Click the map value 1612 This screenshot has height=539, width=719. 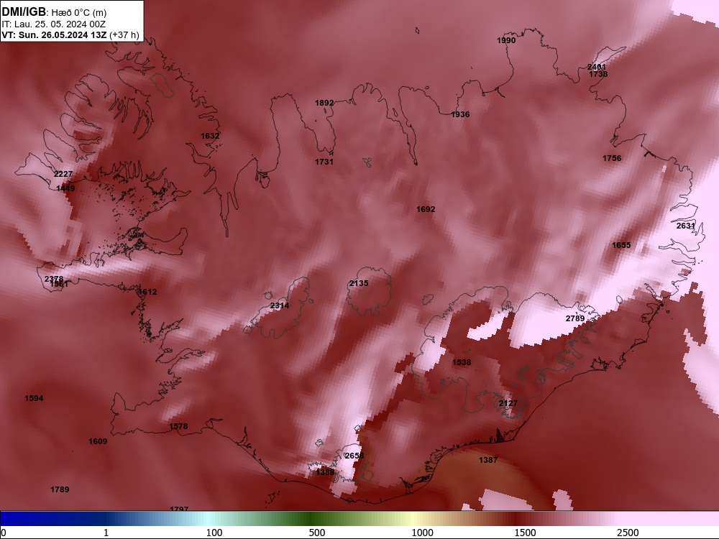pos(147,292)
